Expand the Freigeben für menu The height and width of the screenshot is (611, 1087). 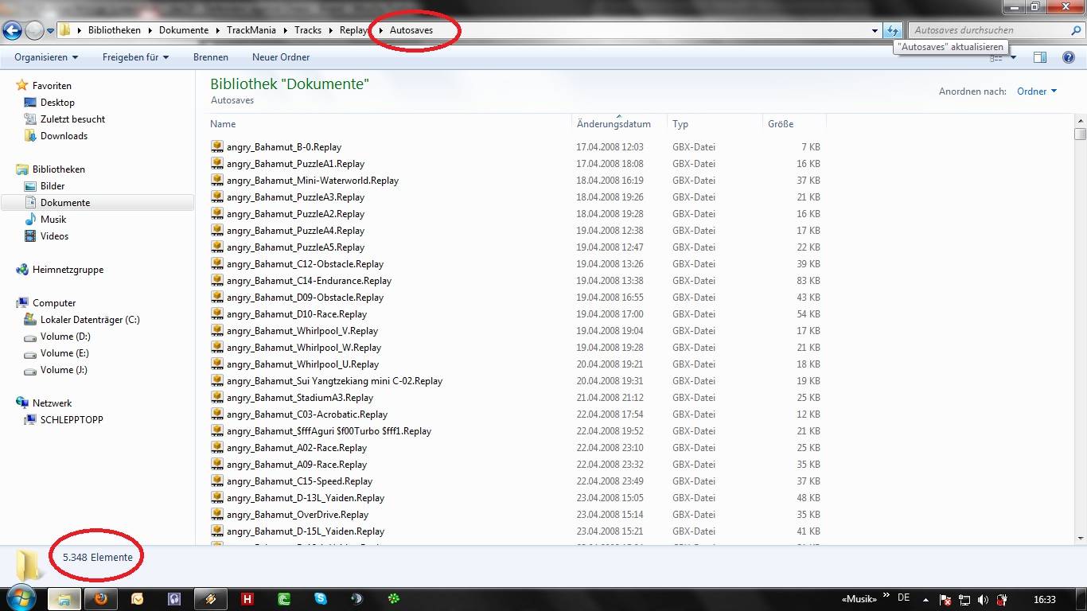pos(135,57)
